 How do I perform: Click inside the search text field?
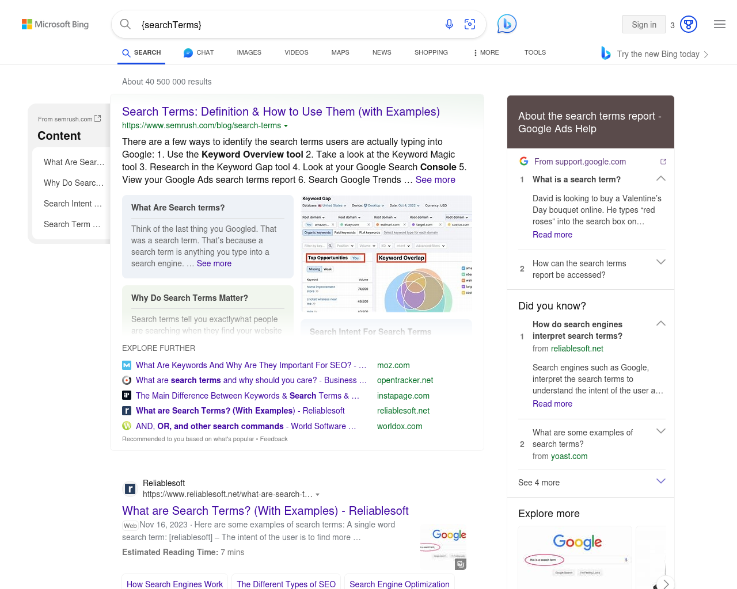pyautogui.click(x=288, y=25)
